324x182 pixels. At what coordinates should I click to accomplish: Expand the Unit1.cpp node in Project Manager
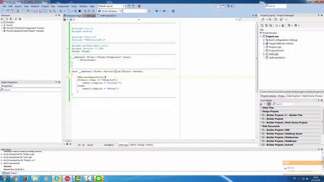tap(264, 54)
